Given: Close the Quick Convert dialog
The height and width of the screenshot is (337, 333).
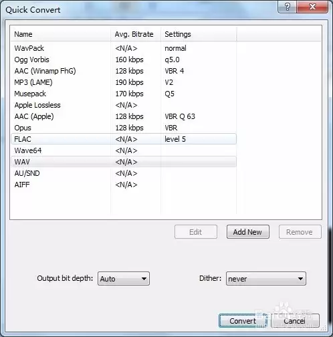Looking at the screenshot, I should tap(312, 7).
